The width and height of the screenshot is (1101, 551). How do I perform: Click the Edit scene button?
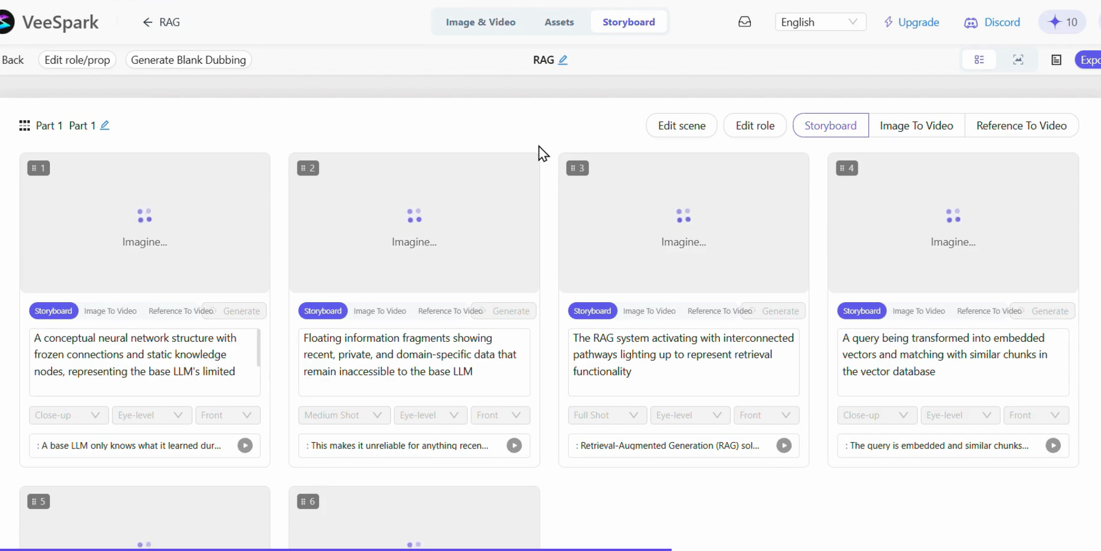point(681,126)
